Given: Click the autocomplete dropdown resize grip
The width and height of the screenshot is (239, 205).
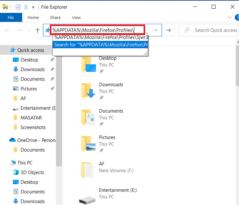Looking at the screenshot, I should tap(146, 53).
